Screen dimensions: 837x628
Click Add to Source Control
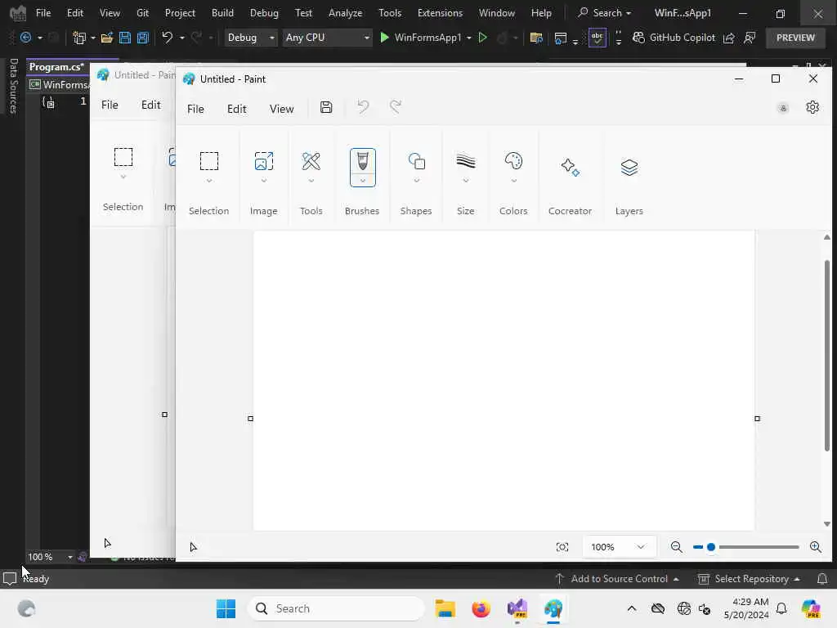(617, 579)
